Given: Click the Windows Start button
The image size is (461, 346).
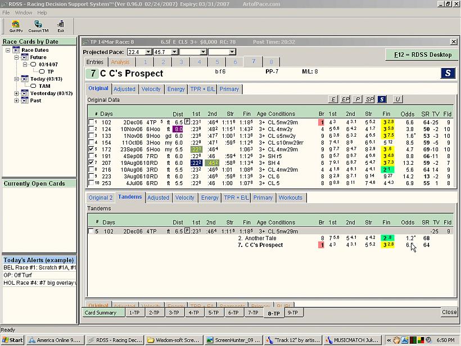Looking at the screenshot, I should click(x=12, y=340).
